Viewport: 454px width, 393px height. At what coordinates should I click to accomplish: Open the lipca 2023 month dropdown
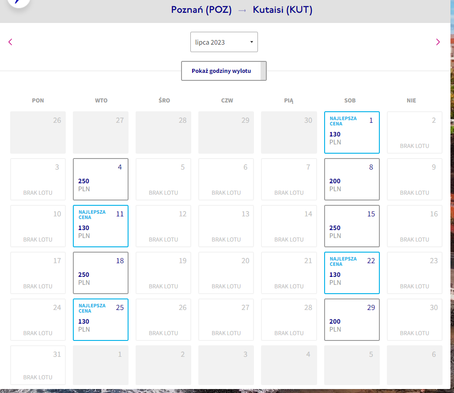coord(224,42)
